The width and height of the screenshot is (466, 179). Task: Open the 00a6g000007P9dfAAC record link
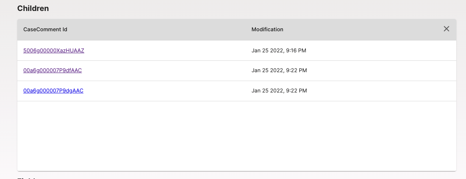[53, 70]
